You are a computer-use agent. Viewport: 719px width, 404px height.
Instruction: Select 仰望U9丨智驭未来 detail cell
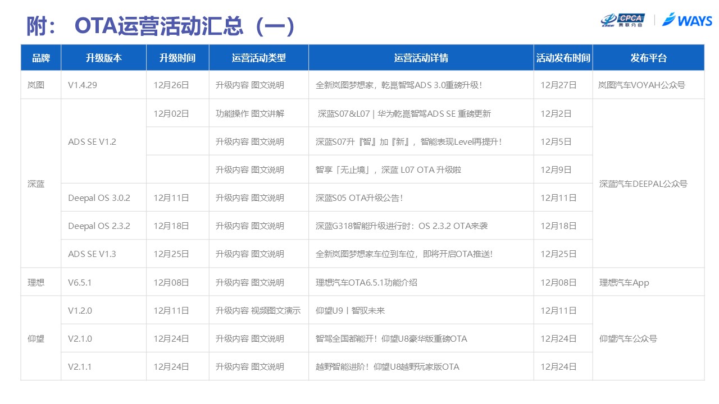421,310
